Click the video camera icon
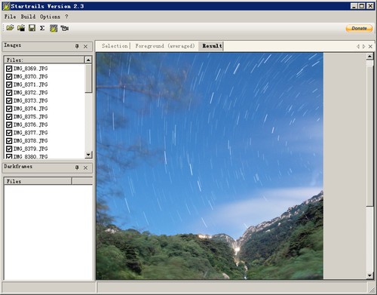This screenshot has width=377, height=295. pos(65,28)
